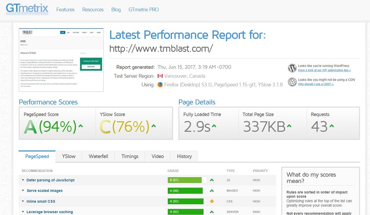Viewport: 370px width, 215px height.
Task: Open the Blog page
Action: [116, 10]
